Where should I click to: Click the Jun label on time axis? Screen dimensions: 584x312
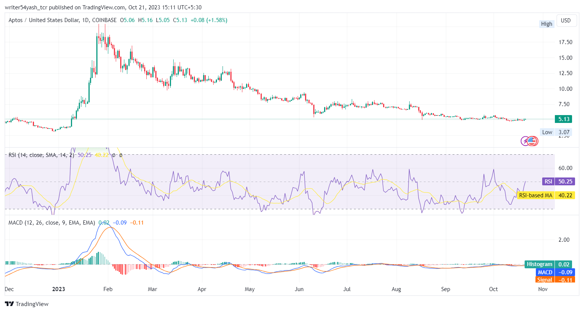[x=299, y=289]
